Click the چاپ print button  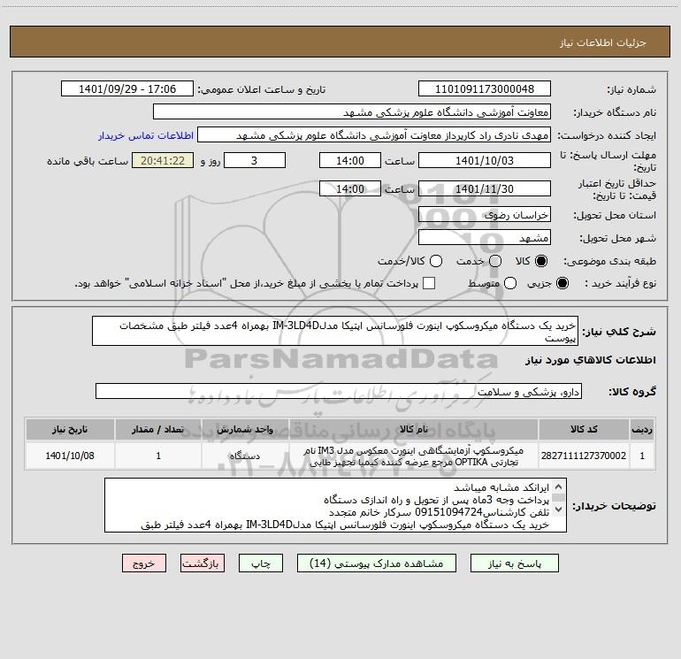pyautogui.click(x=261, y=563)
